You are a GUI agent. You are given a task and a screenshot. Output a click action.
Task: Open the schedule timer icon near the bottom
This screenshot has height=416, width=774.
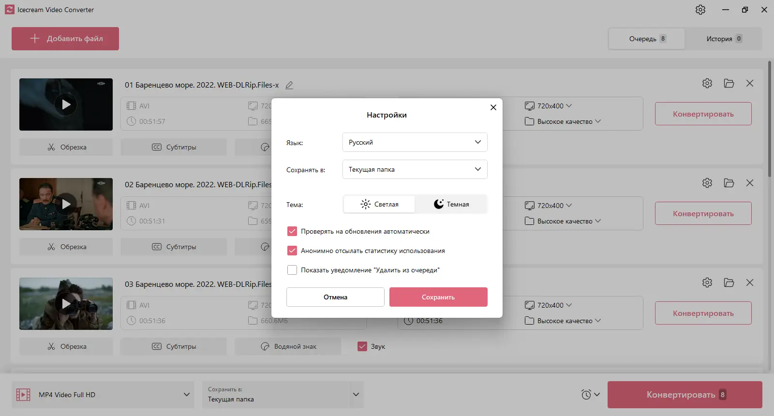586,395
